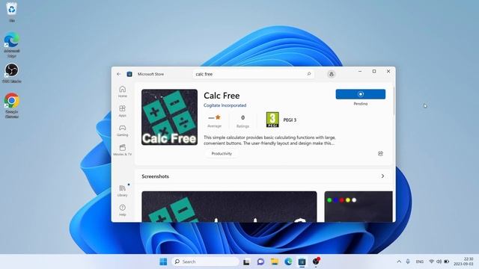This screenshot has width=479, height=269.
Task: Open the clock and date flyout
Action: pos(463,262)
